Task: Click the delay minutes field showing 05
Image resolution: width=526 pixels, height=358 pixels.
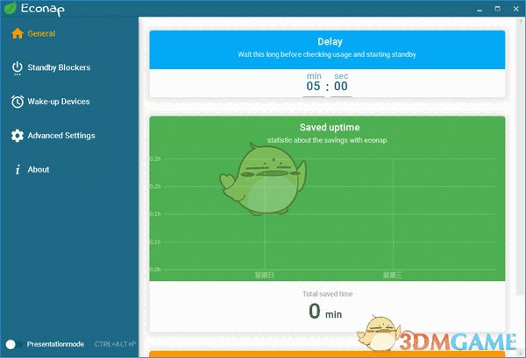Action: tap(313, 86)
